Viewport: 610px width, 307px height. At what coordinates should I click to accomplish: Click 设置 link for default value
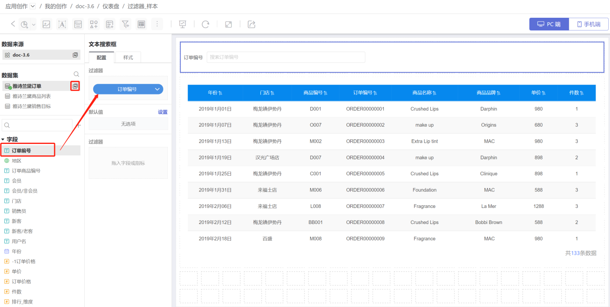163,112
